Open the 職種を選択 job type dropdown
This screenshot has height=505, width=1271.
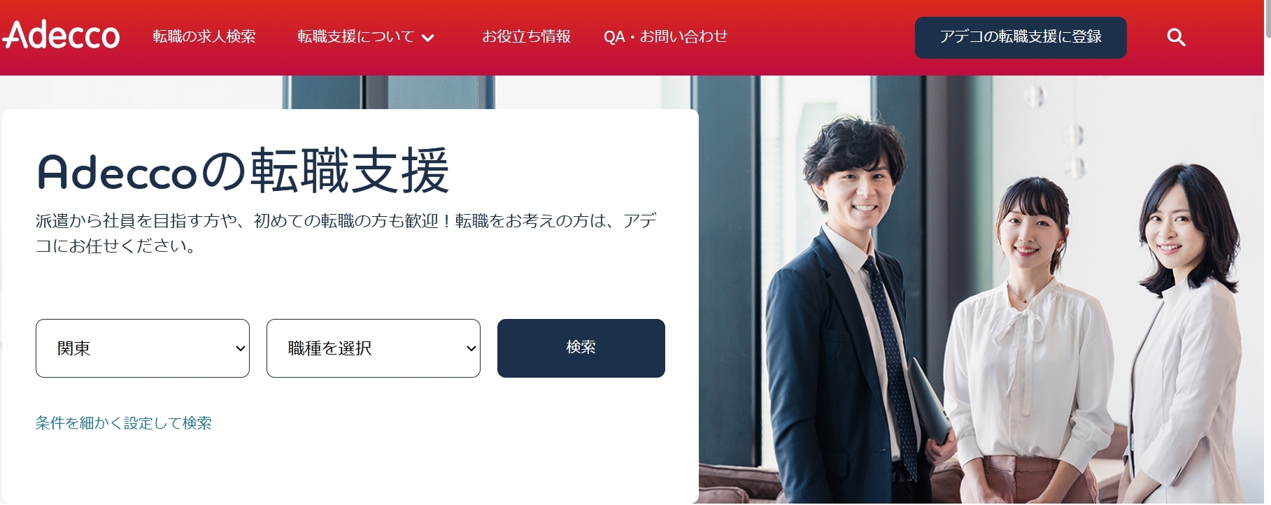click(x=374, y=348)
